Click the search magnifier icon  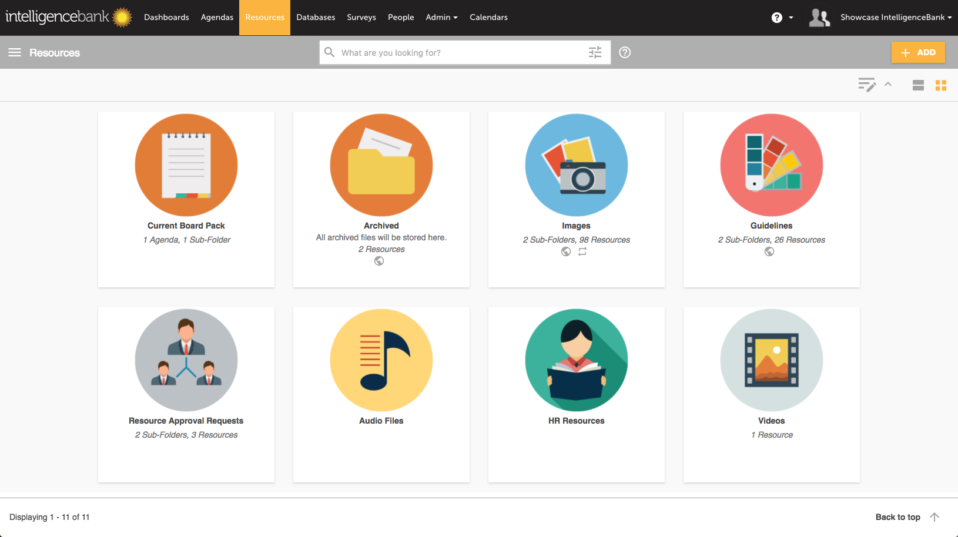pyautogui.click(x=330, y=52)
